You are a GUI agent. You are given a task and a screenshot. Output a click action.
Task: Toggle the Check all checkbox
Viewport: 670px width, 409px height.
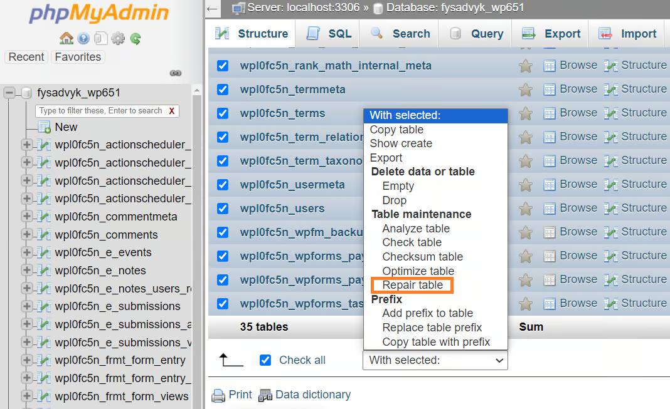pos(265,360)
